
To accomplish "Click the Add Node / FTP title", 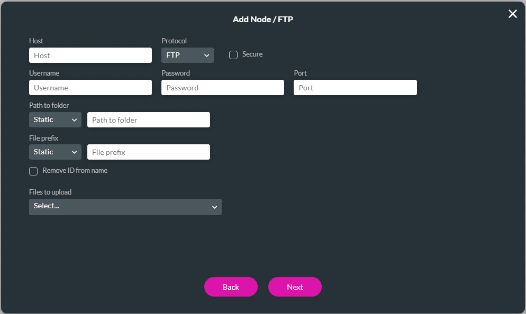I will point(263,19).
